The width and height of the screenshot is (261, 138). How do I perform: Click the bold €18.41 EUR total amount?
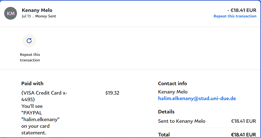[x=243, y=134]
